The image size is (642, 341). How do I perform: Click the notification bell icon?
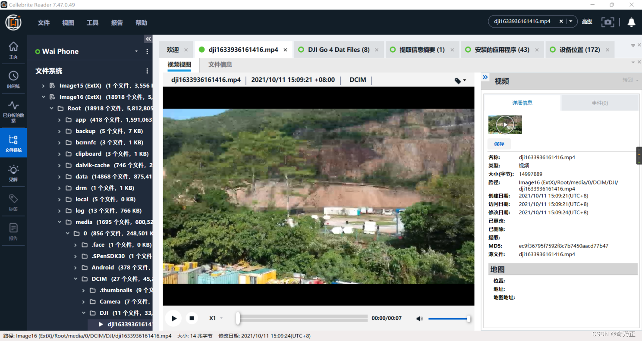tap(631, 22)
